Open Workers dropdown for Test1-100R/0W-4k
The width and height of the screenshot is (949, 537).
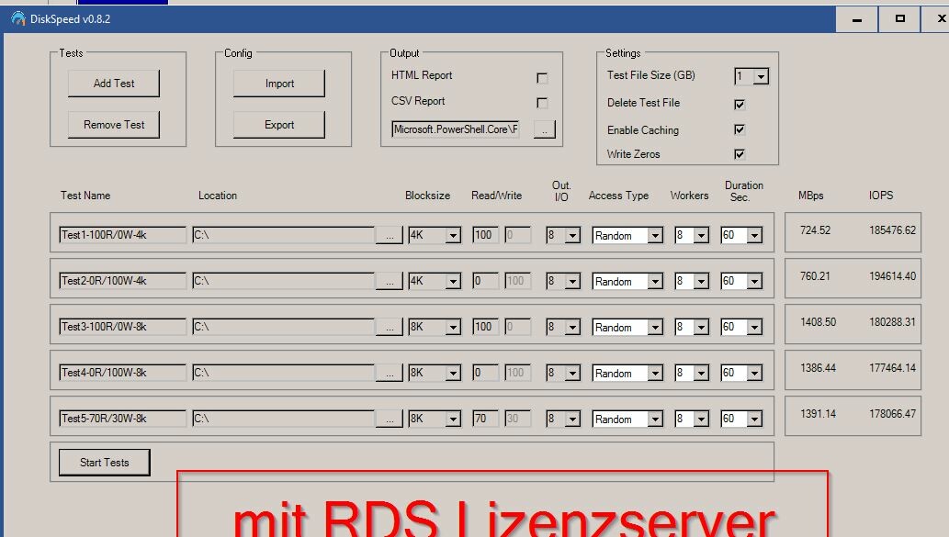[701, 235]
